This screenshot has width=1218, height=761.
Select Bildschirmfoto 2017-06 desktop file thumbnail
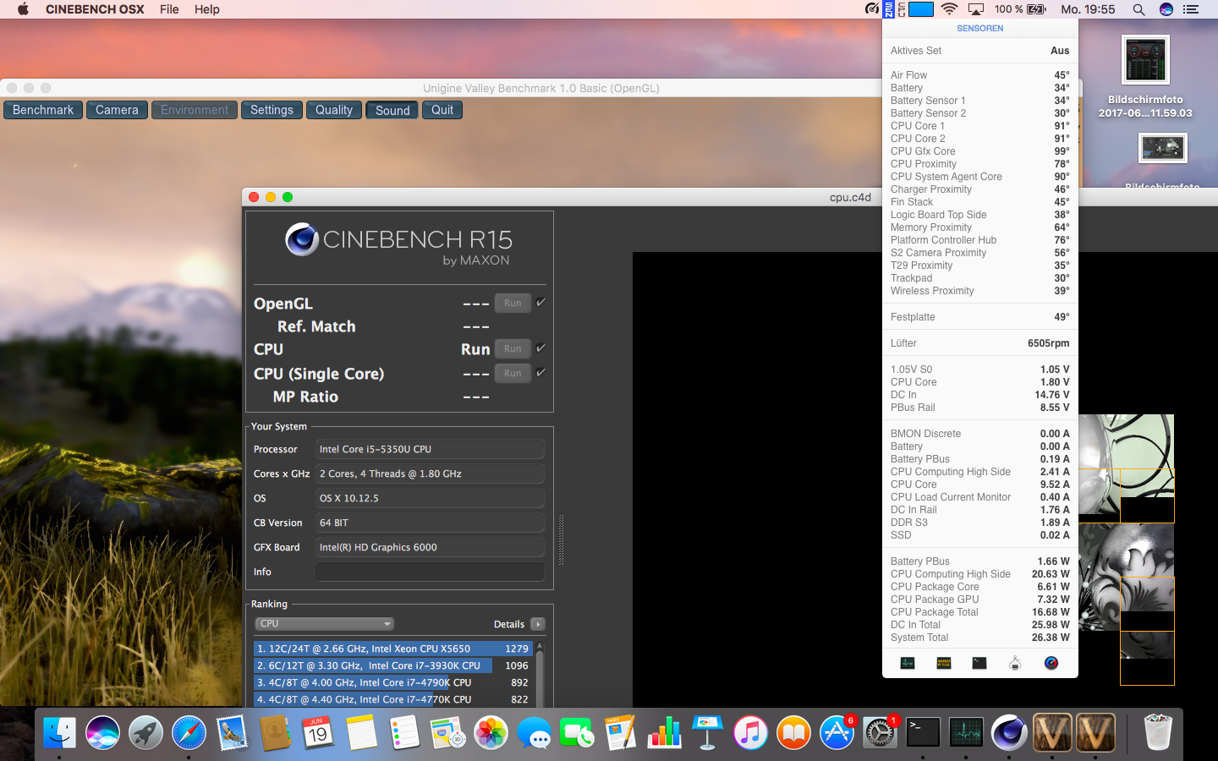pos(1145,59)
